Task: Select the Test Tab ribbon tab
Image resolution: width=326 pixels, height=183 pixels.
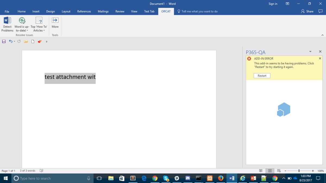Action: 149,11
